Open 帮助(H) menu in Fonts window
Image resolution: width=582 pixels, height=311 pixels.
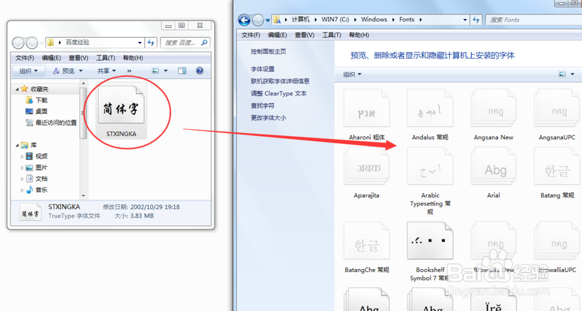[x=359, y=35]
